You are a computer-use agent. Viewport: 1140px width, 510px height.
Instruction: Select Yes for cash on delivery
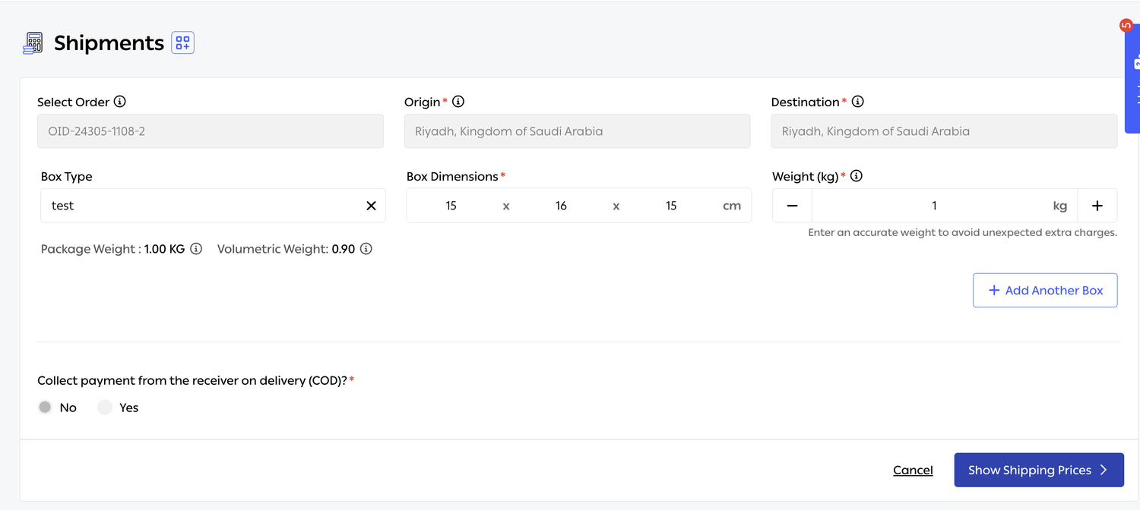[x=105, y=408]
